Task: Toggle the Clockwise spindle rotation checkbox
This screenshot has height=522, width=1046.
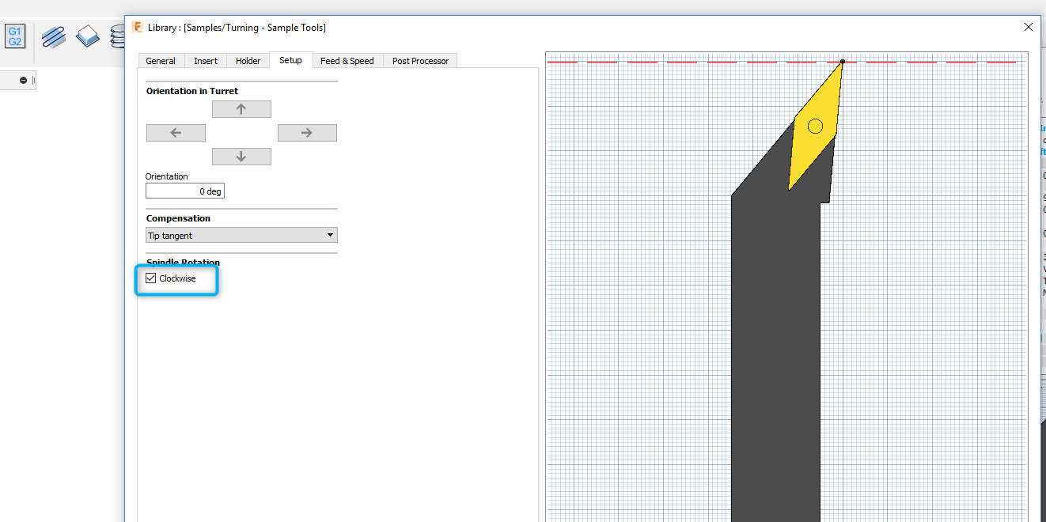Action: click(151, 278)
